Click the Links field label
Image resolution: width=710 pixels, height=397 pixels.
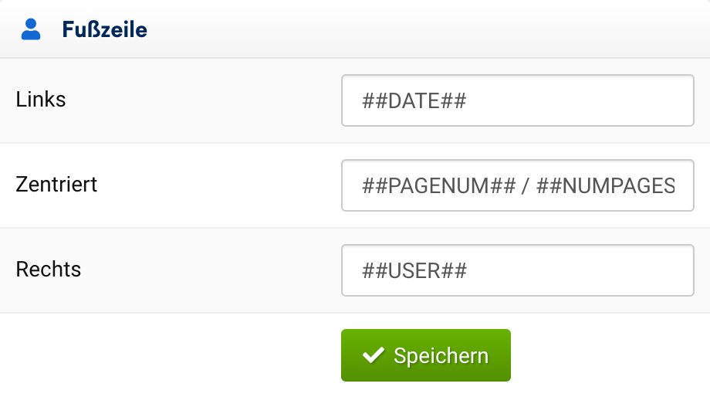pyautogui.click(x=41, y=100)
